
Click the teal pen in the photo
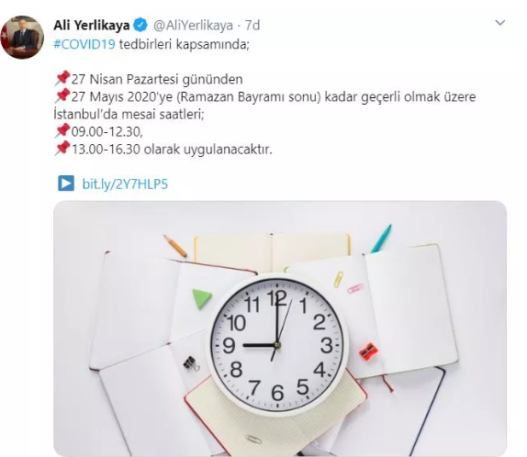(381, 239)
